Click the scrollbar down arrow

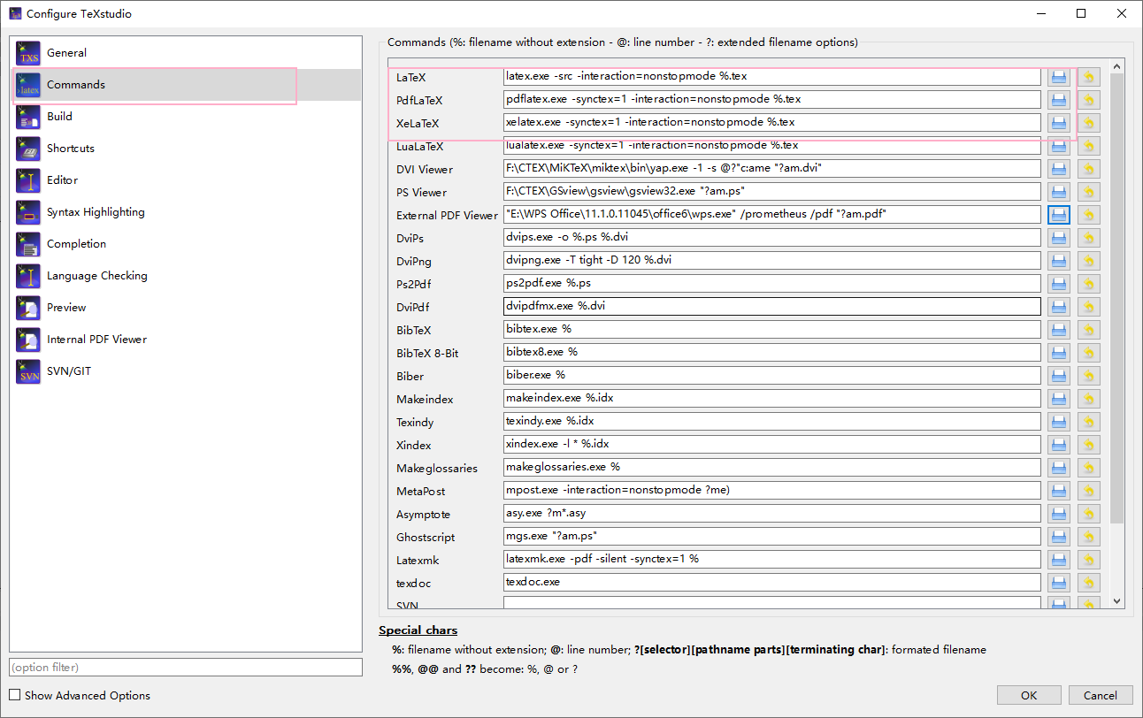(x=1117, y=600)
